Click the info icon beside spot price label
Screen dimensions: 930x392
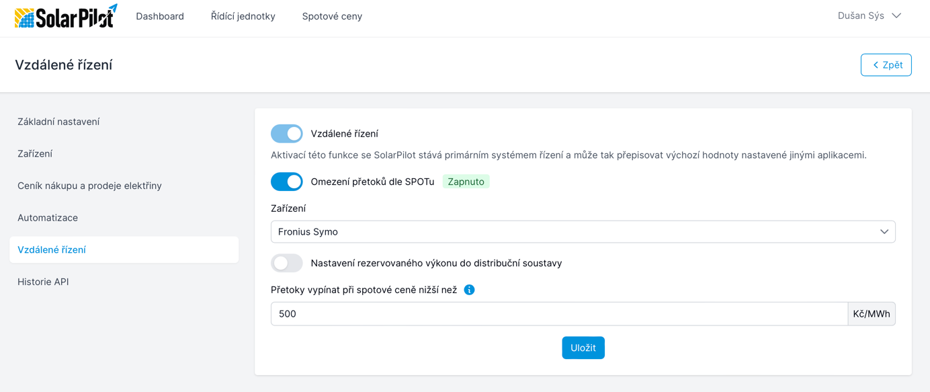click(469, 290)
